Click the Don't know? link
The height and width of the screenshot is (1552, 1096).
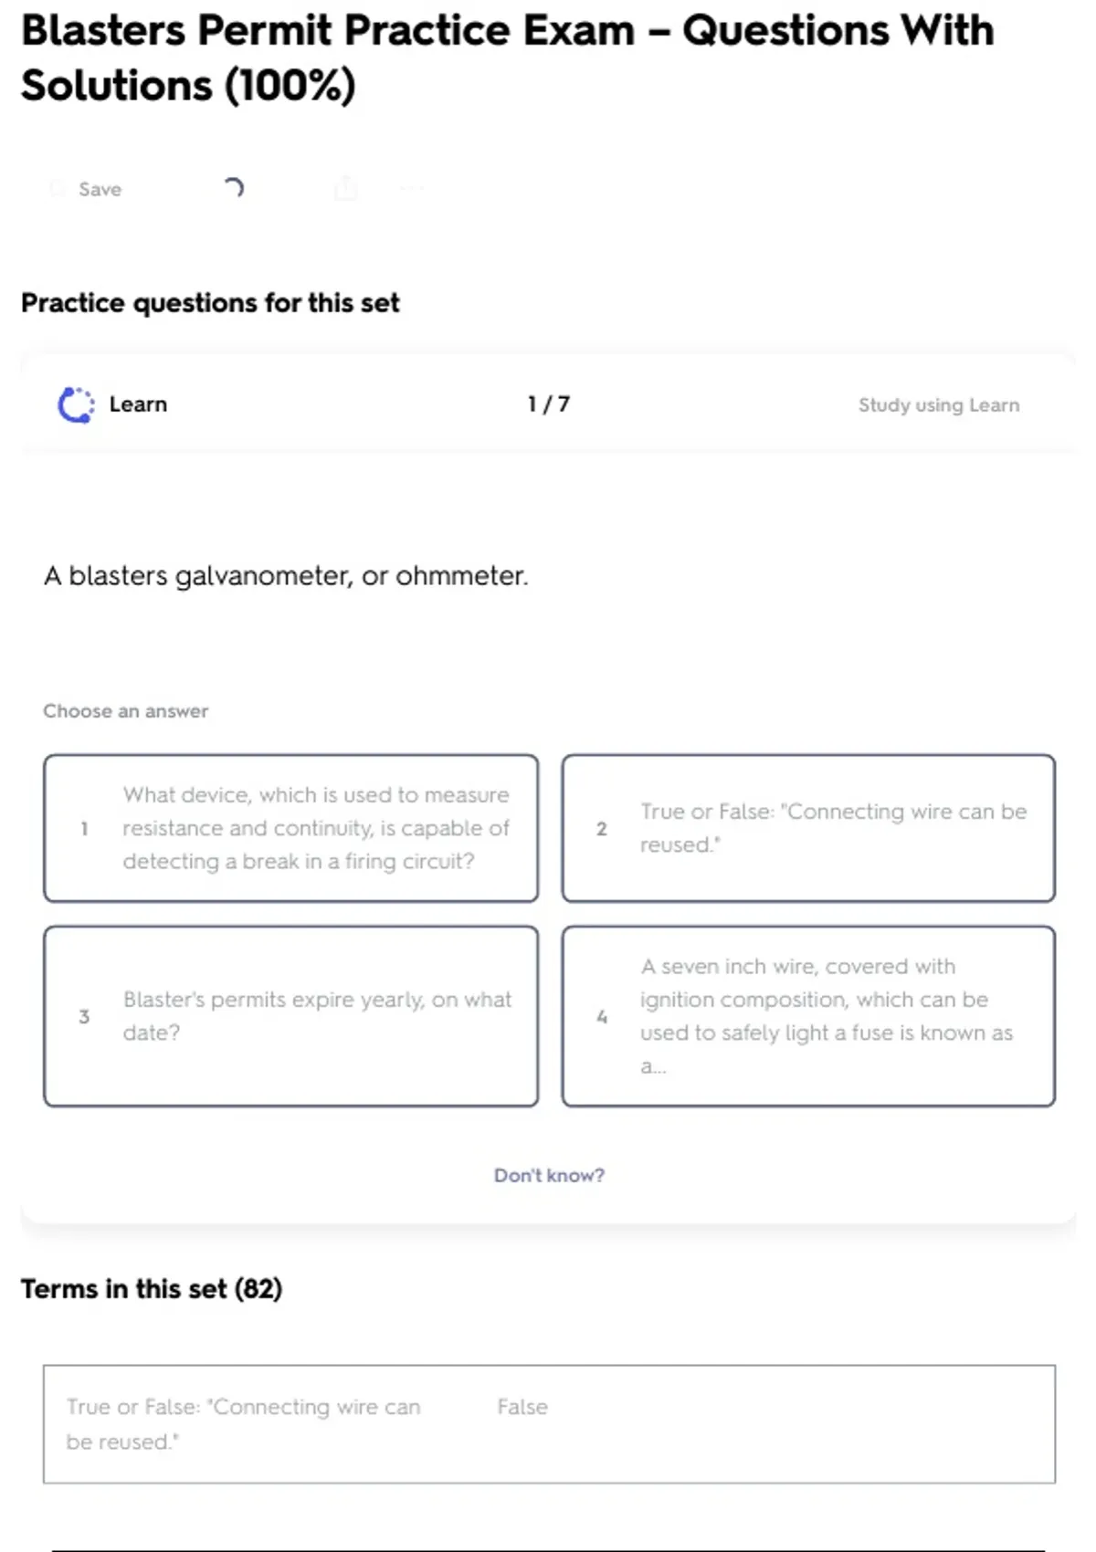pyautogui.click(x=549, y=1175)
